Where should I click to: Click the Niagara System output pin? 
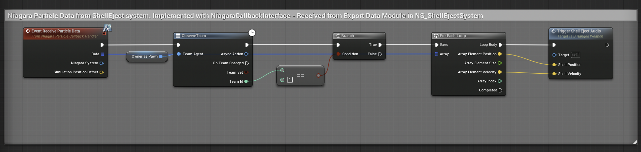point(101,63)
